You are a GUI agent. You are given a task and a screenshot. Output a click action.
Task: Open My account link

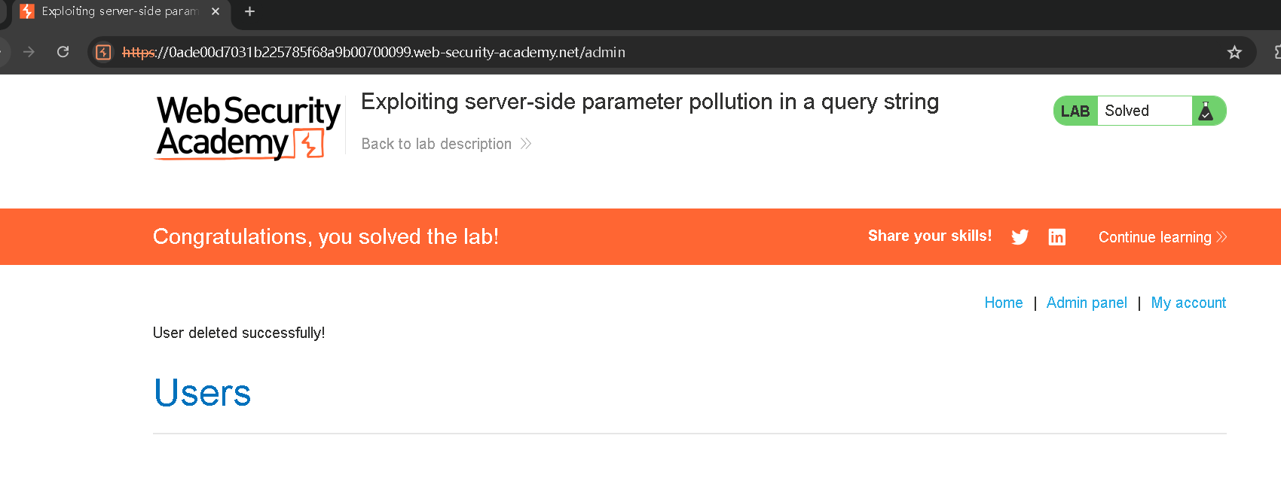coord(1188,303)
